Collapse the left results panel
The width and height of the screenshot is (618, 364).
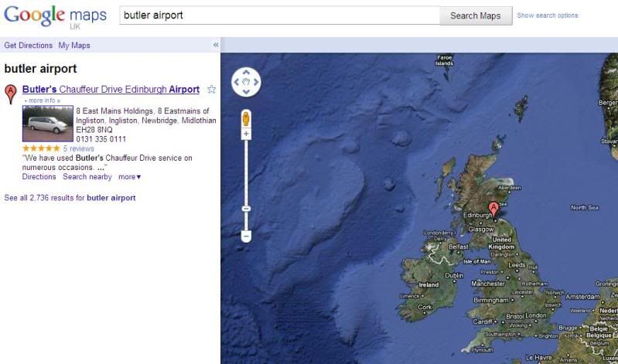click(x=216, y=46)
